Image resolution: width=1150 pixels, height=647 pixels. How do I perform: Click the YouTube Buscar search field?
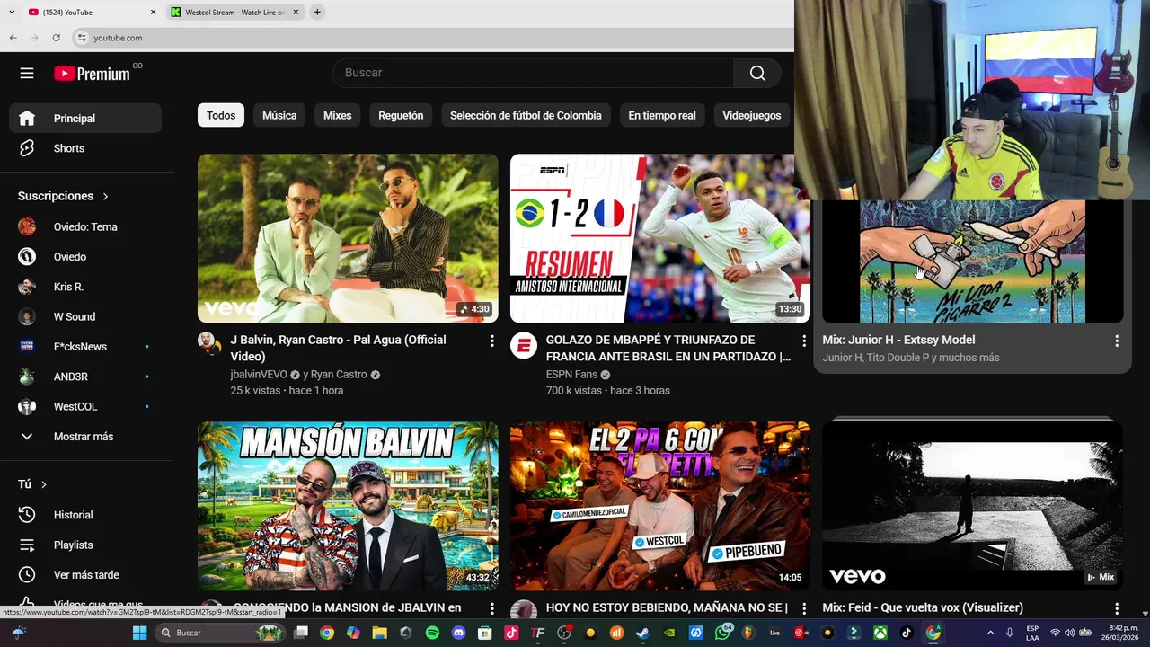pyautogui.click(x=534, y=73)
